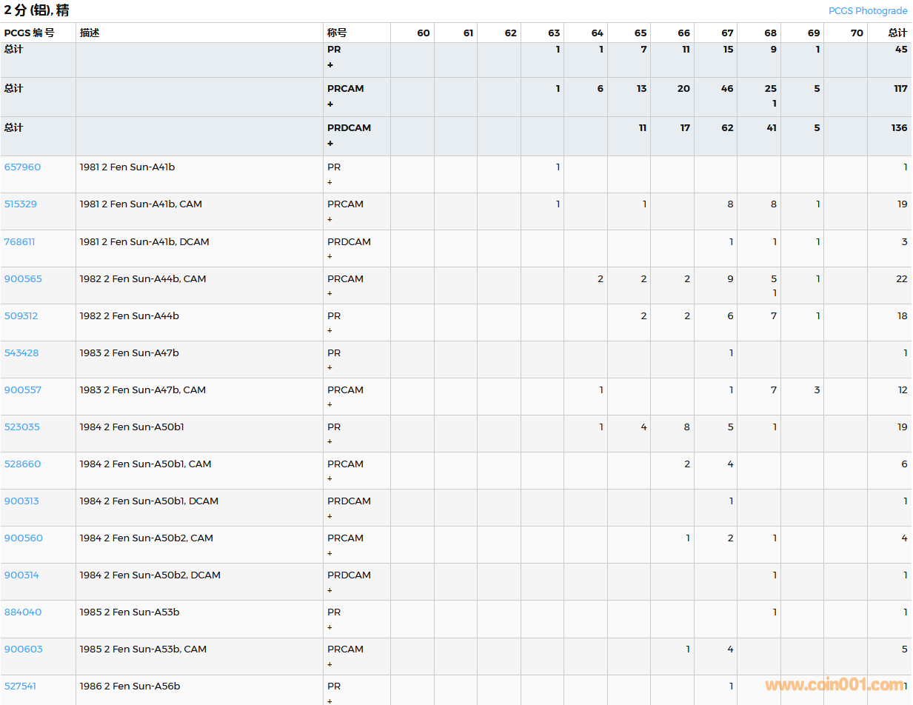Open PCGS number 527541 link
This screenshot has width=913, height=705.
pos(20,686)
